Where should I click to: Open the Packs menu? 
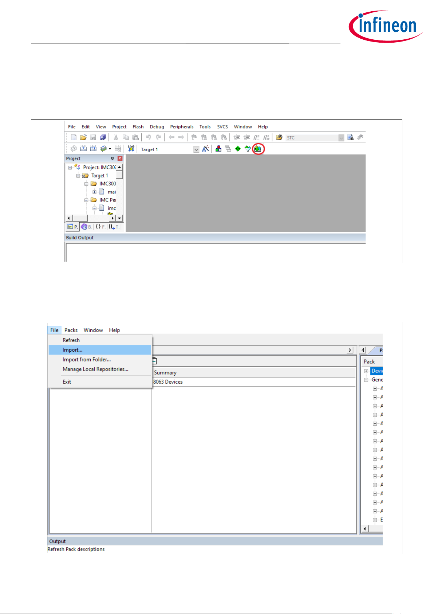(x=71, y=330)
